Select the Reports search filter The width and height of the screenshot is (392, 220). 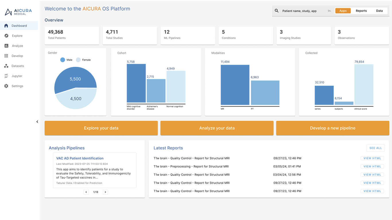tap(361, 11)
